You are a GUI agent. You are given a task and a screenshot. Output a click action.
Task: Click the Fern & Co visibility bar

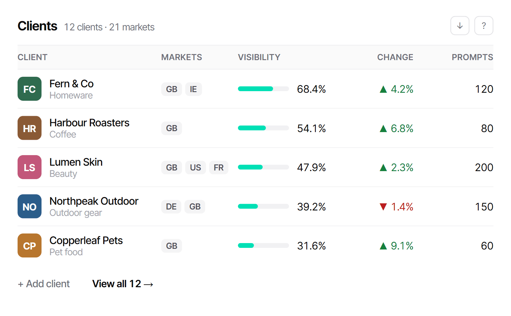(x=263, y=89)
